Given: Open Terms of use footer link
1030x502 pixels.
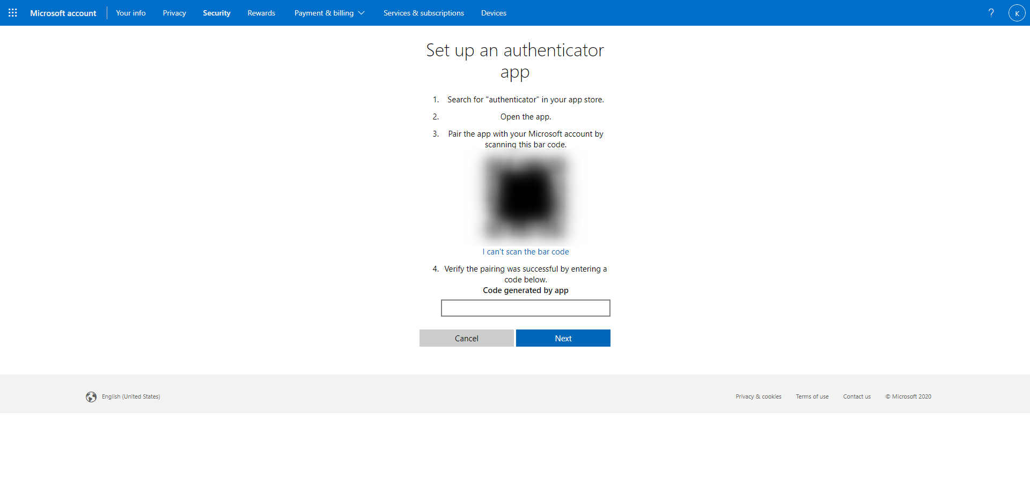Looking at the screenshot, I should tap(812, 397).
